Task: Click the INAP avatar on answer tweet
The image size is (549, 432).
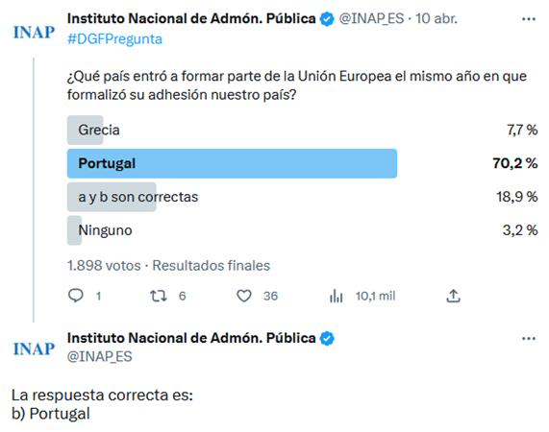Action: [34, 348]
